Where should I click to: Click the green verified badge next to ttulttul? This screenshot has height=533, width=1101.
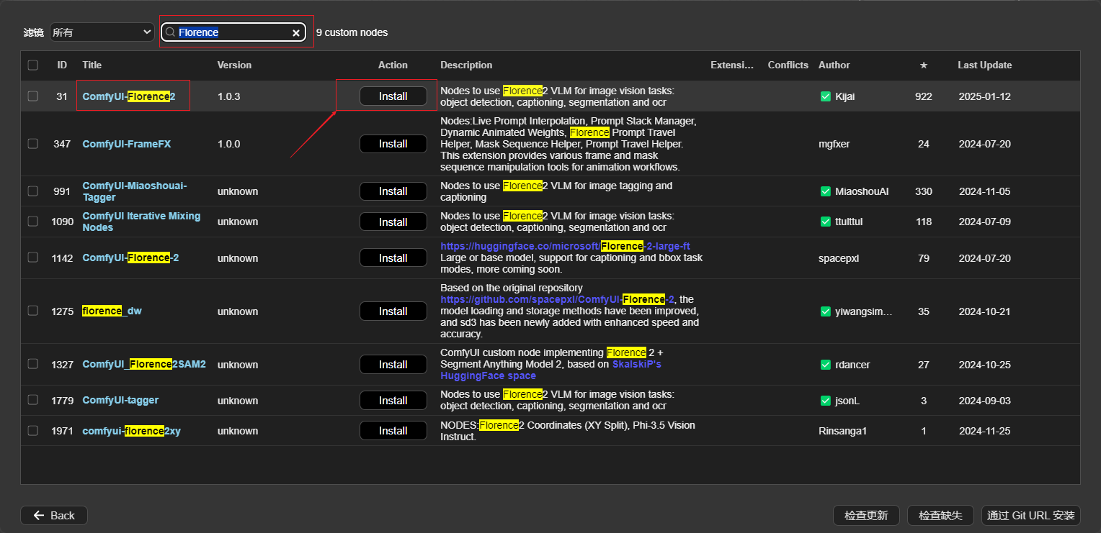click(x=826, y=222)
